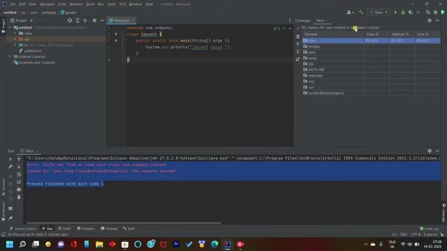Open Run panel gear options
This screenshot has width=447, height=251.
coord(430,151)
